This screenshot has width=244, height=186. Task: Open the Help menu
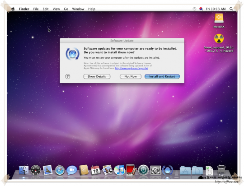pyautogui.click(x=92, y=9)
